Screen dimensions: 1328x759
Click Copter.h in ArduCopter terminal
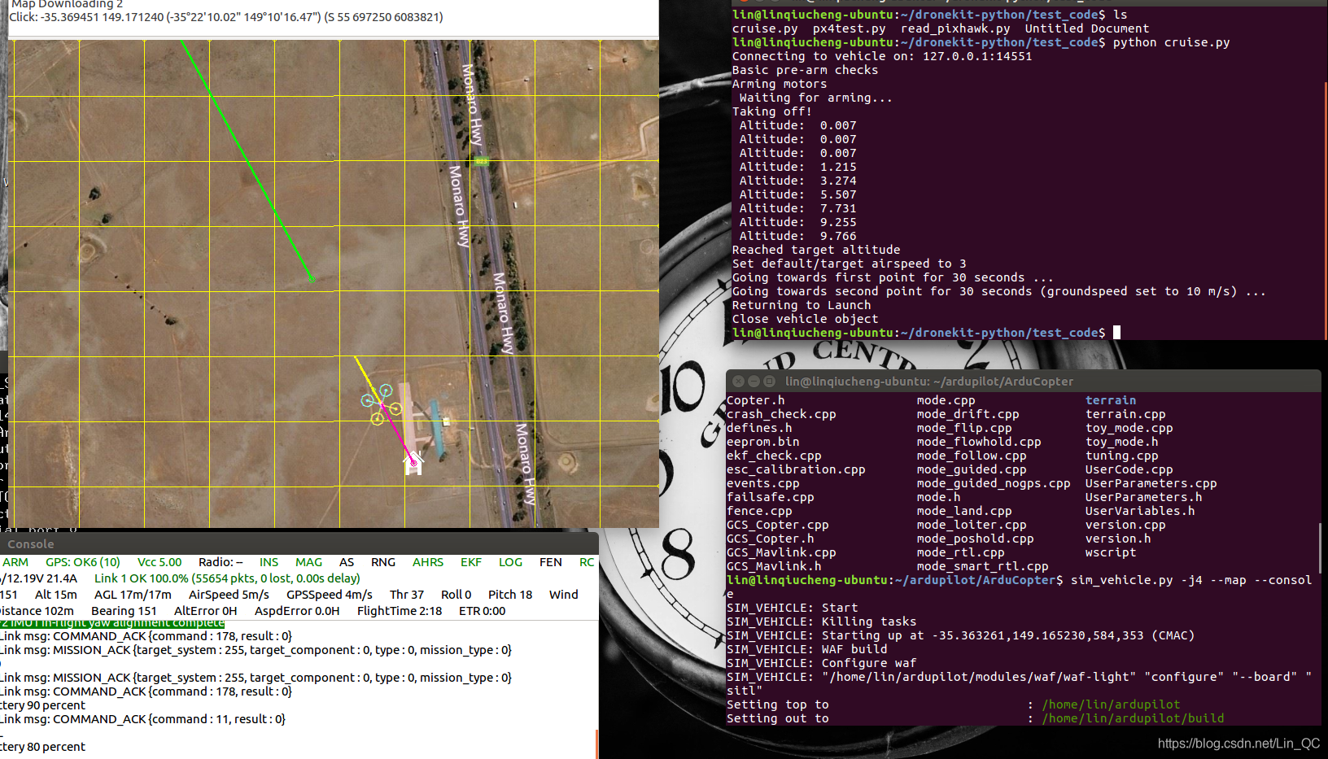point(756,400)
